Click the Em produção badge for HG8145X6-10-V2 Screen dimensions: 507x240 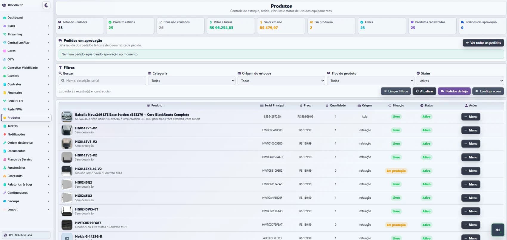[396, 171]
